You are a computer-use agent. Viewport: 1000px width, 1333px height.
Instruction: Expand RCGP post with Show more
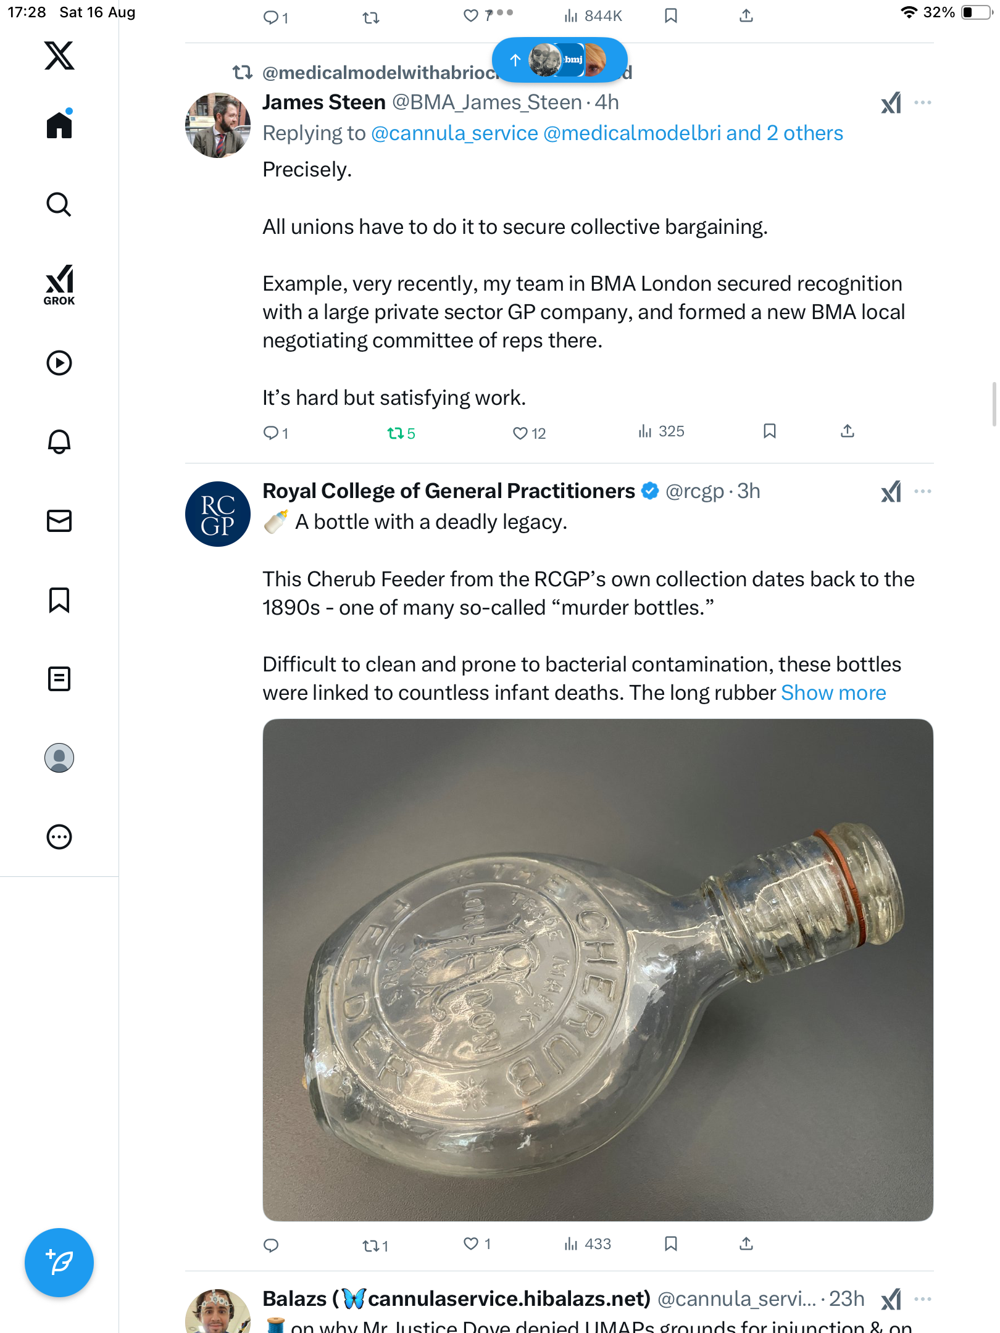point(833,693)
